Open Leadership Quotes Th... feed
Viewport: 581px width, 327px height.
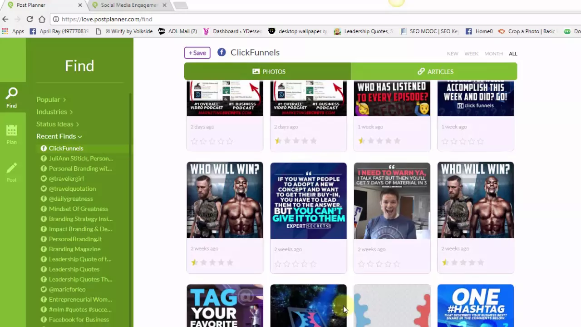click(x=80, y=279)
